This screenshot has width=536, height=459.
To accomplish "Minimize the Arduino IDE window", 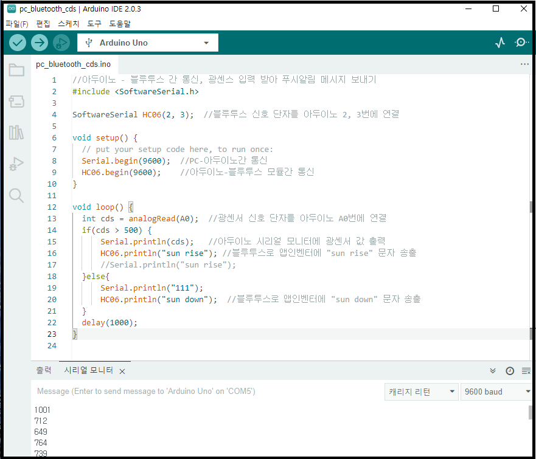I will pyautogui.click(x=468, y=9).
